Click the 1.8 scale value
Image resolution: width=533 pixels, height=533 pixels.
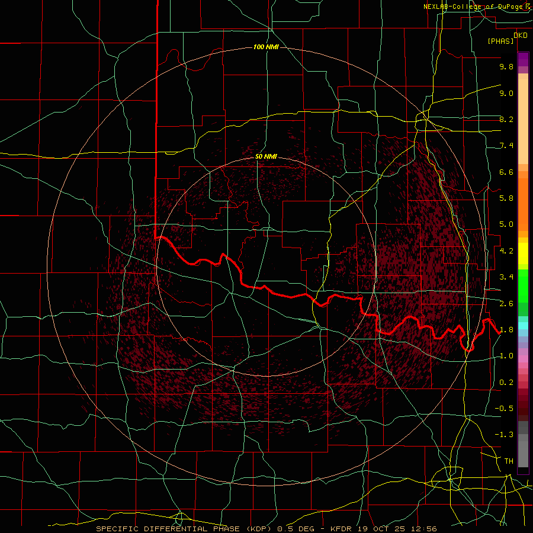tap(506, 329)
